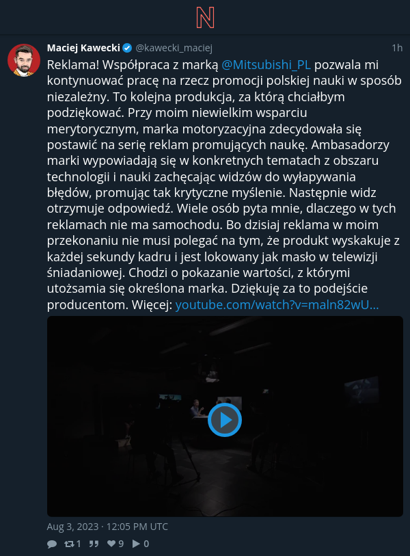Click the tweet text body

point(225,185)
